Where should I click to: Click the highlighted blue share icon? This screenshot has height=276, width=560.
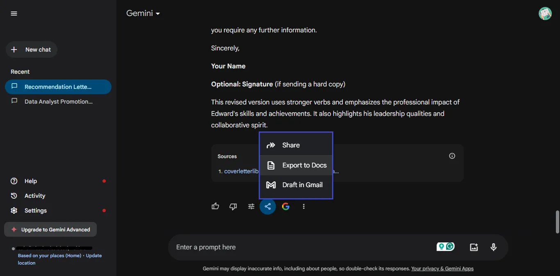(x=268, y=206)
